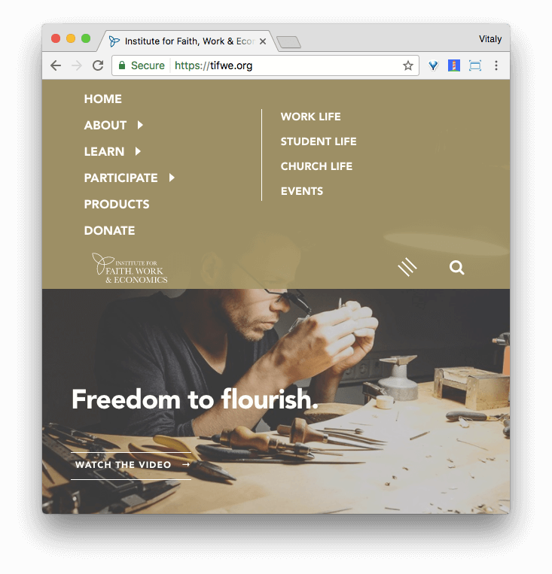Open the Chrome three-dot menu
This screenshot has width=552, height=574.
(x=496, y=65)
